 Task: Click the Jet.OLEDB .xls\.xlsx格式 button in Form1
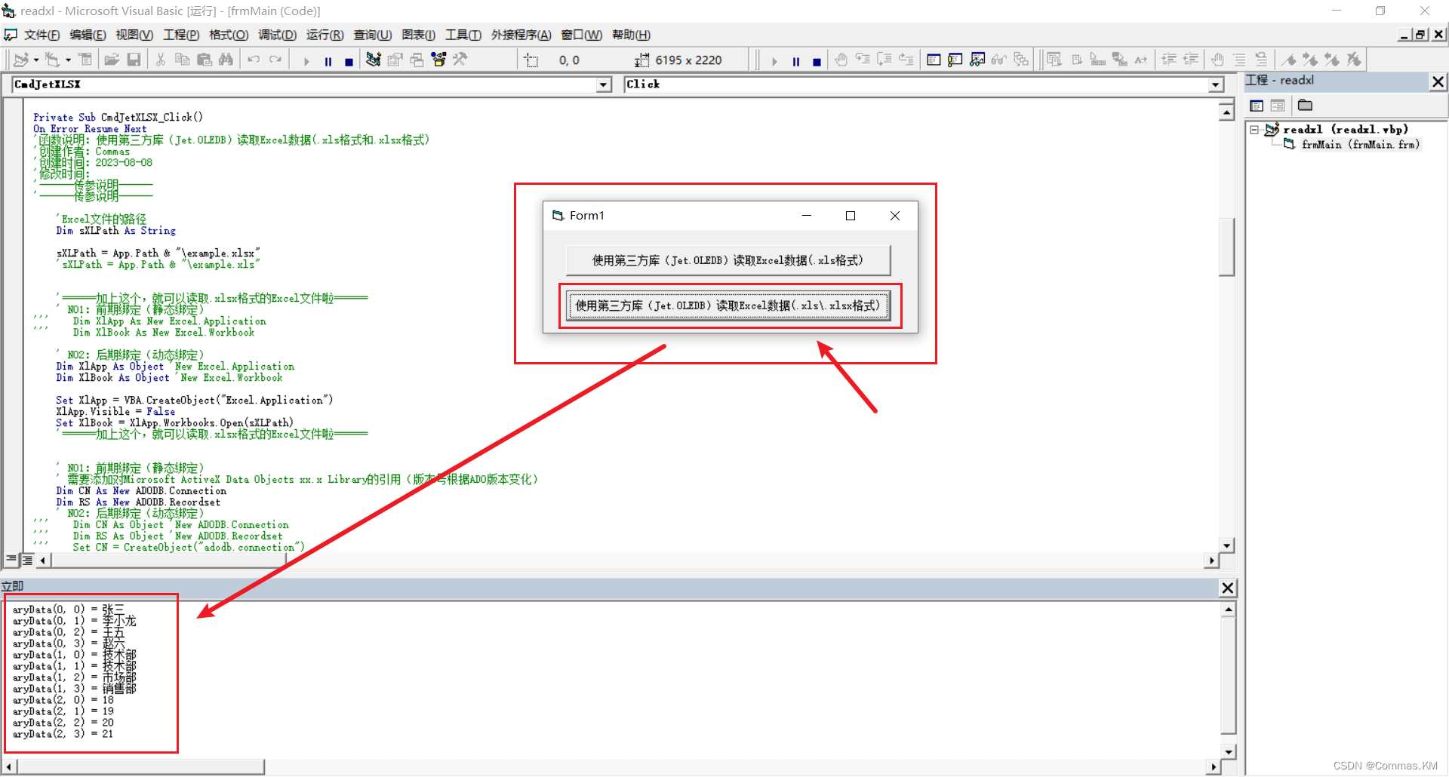pos(728,306)
